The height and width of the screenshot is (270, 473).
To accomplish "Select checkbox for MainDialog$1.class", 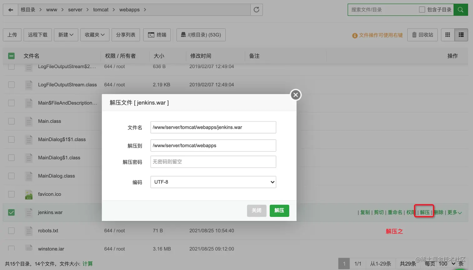I will 11,157.
